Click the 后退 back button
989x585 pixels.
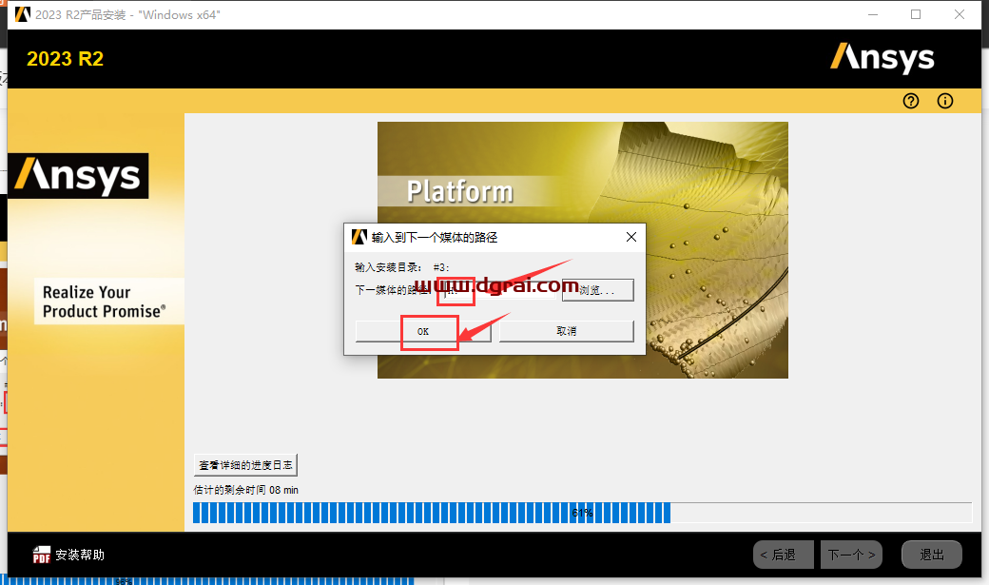[x=784, y=555]
